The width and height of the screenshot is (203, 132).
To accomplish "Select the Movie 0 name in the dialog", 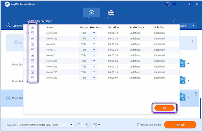I will (x=50, y=44).
